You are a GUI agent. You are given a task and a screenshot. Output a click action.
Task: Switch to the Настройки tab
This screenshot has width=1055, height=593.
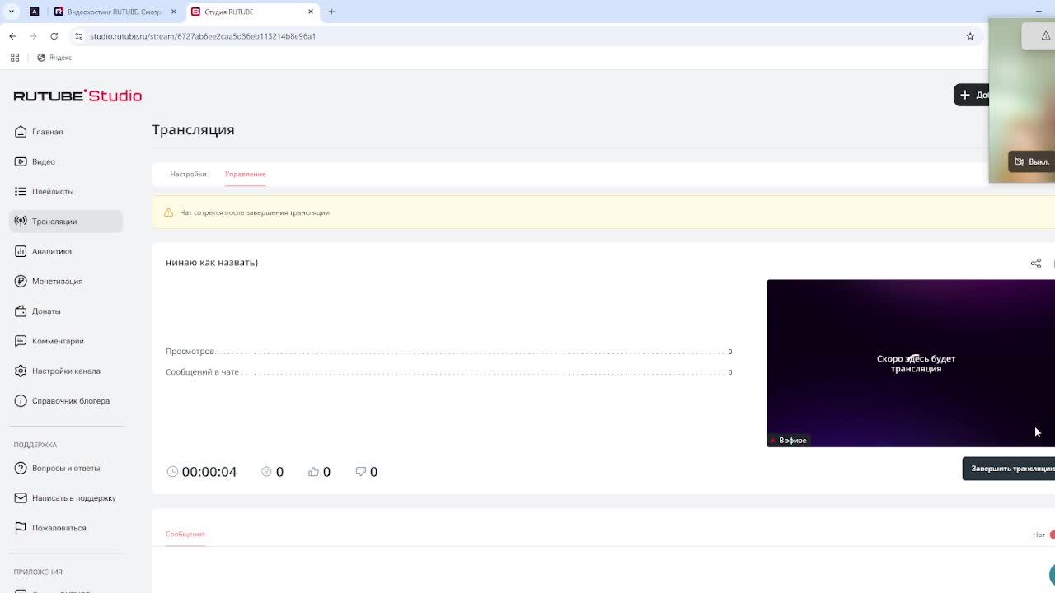(x=188, y=174)
